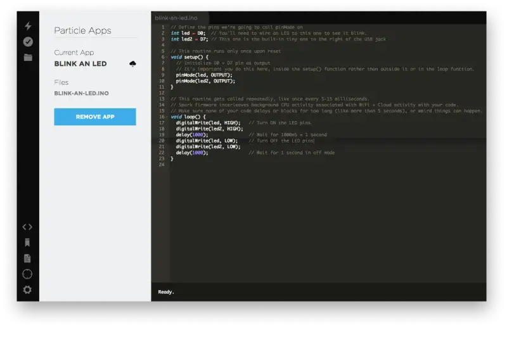
Task: Click the Ready. status message
Action: (x=166, y=292)
